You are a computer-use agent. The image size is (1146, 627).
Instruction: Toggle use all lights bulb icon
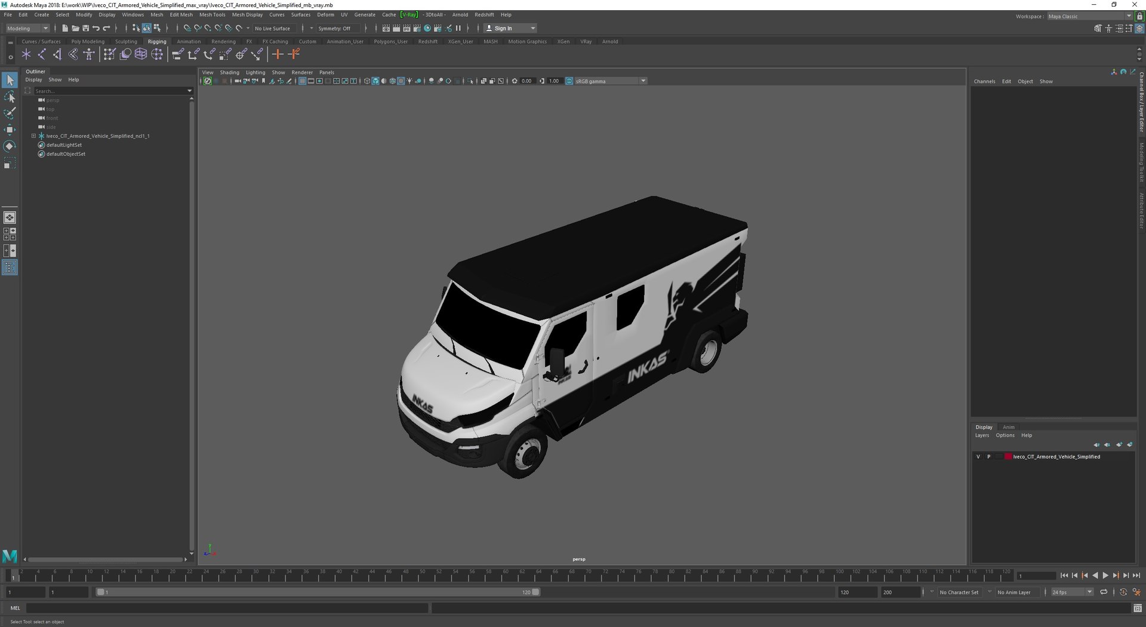pyautogui.click(x=409, y=81)
